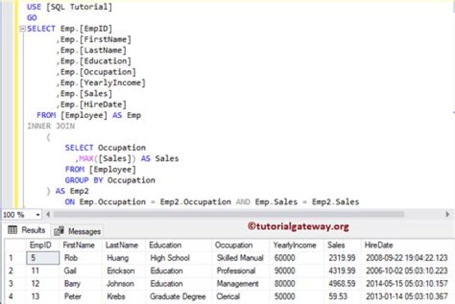
Task: Click the High School education cell
Action: [178, 258]
